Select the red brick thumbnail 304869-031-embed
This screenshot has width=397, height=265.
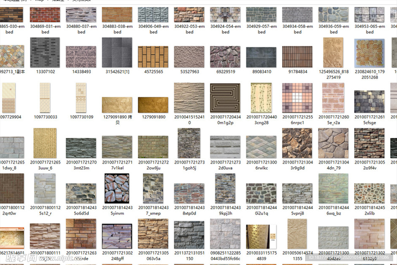pos(45,15)
